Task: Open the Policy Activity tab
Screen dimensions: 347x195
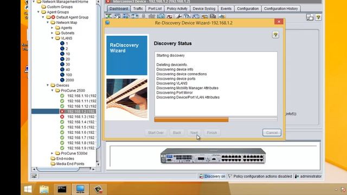Action: [x=177, y=9]
